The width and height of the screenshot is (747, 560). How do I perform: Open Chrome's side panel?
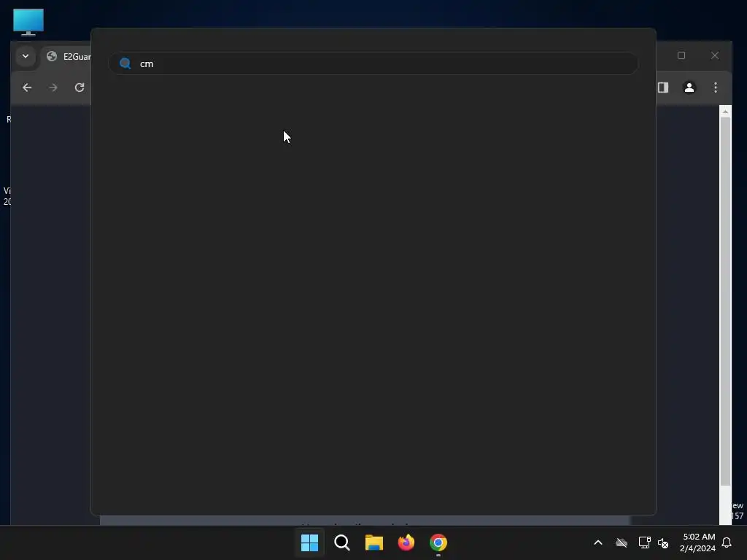pyautogui.click(x=663, y=87)
